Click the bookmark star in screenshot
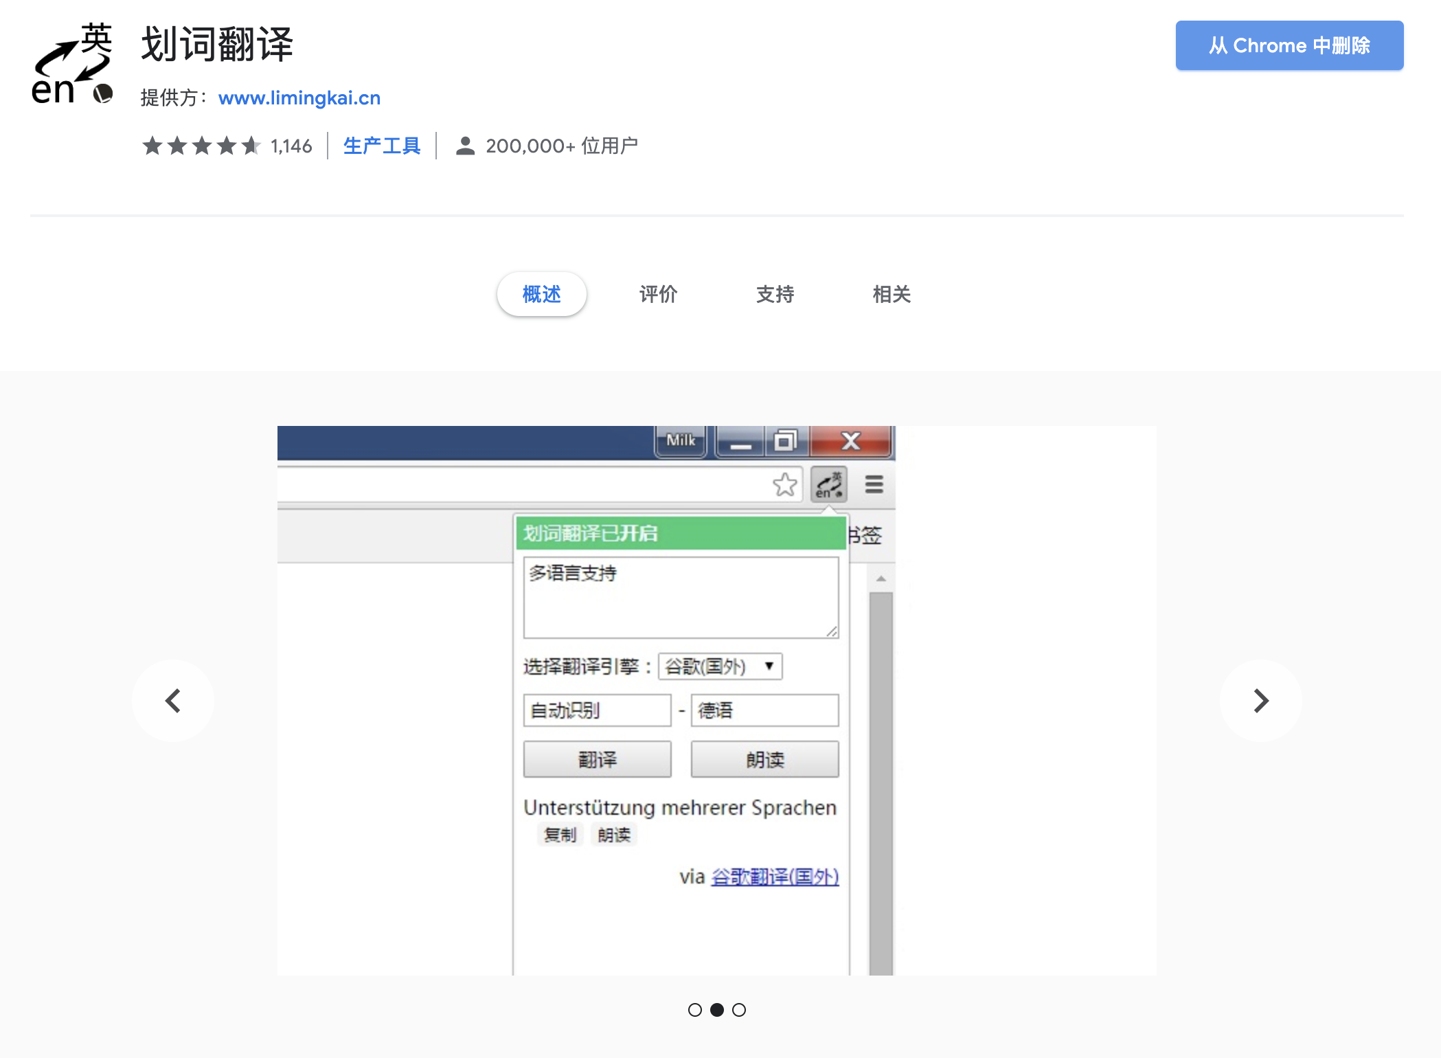This screenshot has height=1058, width=1441. point(785,484)
